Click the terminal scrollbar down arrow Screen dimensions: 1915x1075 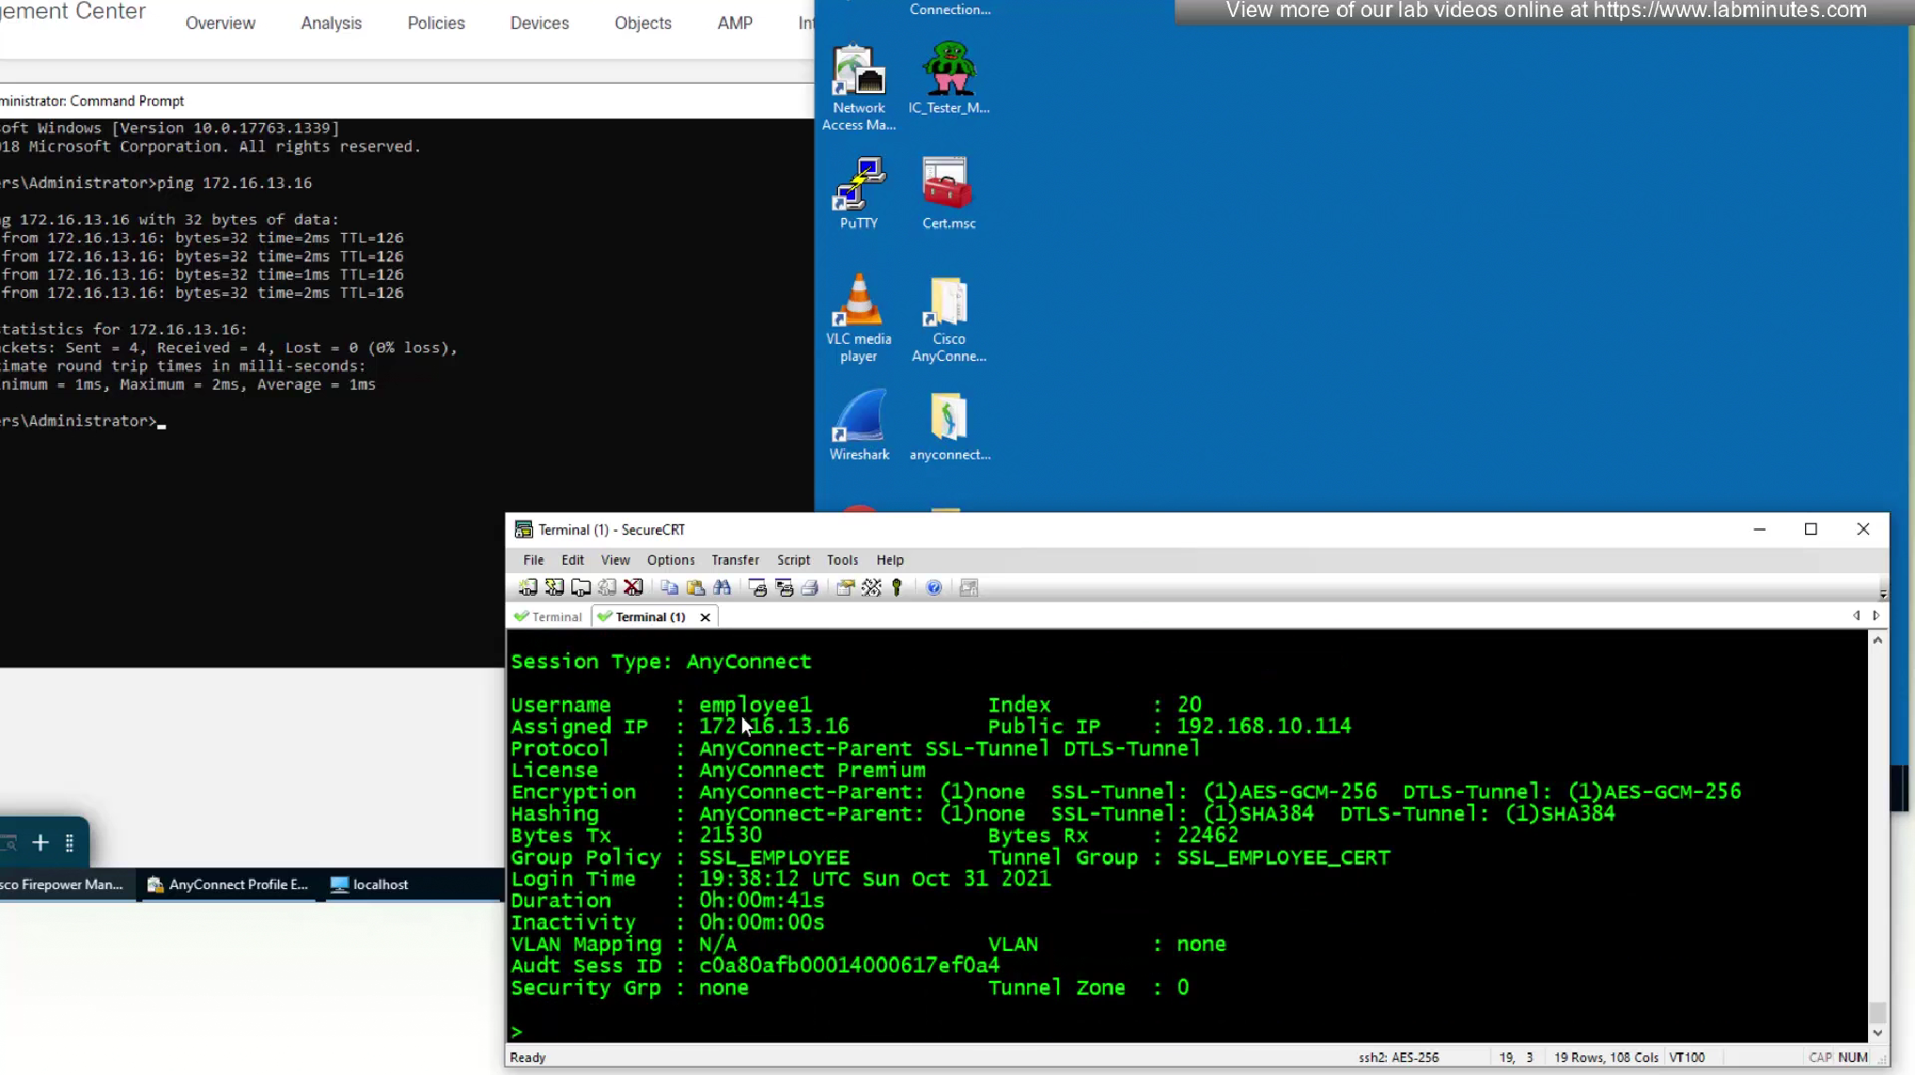pyautogui.click(x=1877, y=1033)
